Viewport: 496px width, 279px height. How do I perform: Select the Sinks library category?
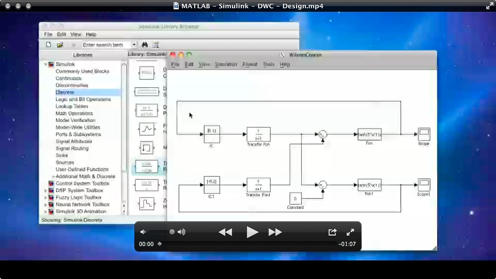pos(62,156)
